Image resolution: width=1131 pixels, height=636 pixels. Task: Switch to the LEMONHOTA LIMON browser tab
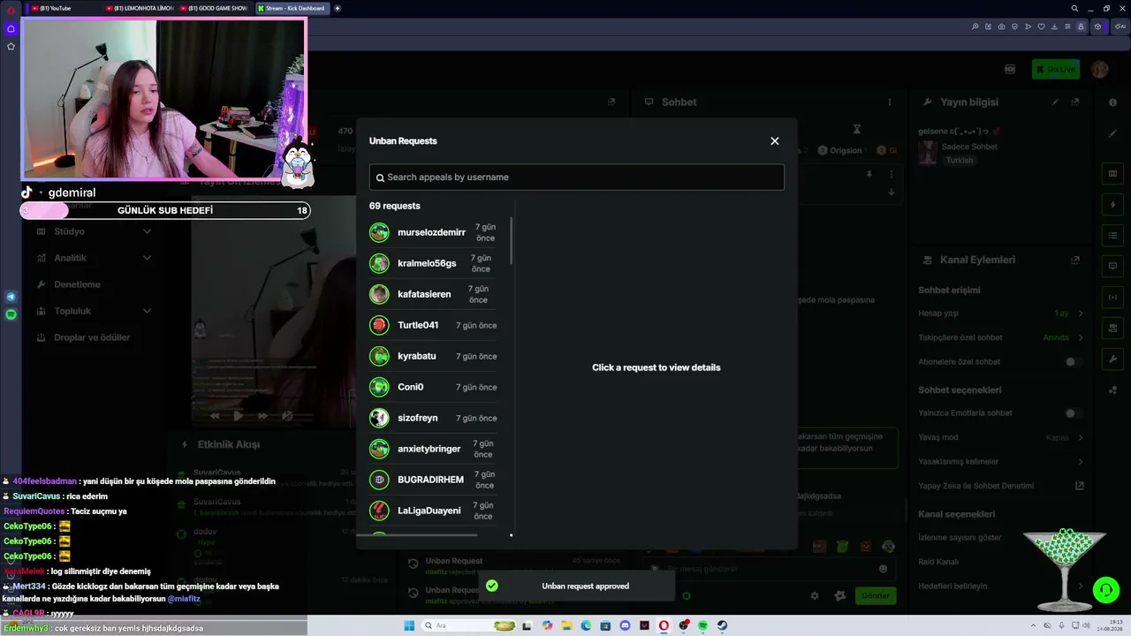pyautogui.click(x=140, y=8)
